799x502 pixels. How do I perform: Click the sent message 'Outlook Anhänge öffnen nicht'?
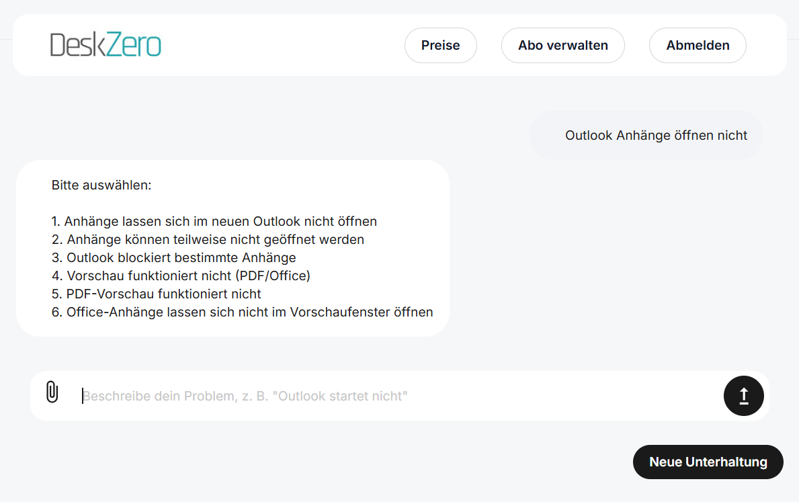tap(656, 135)
